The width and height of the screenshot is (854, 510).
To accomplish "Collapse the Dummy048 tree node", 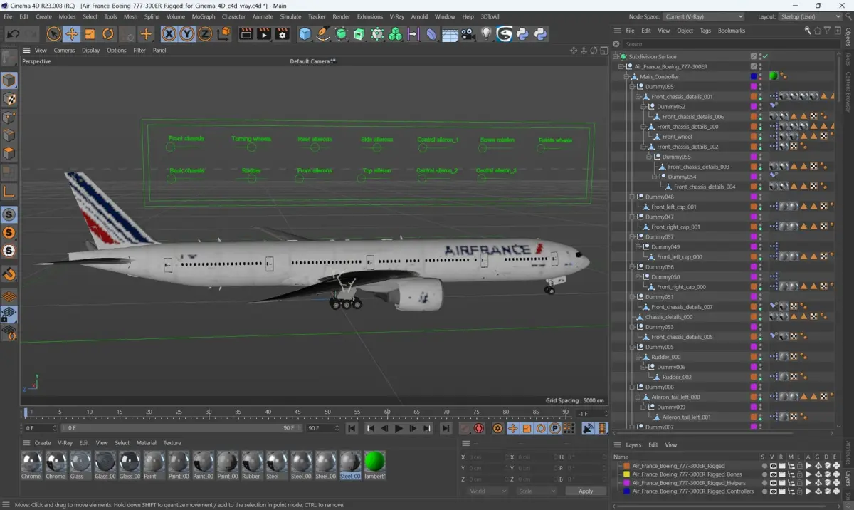I will [x=632, y=197].
